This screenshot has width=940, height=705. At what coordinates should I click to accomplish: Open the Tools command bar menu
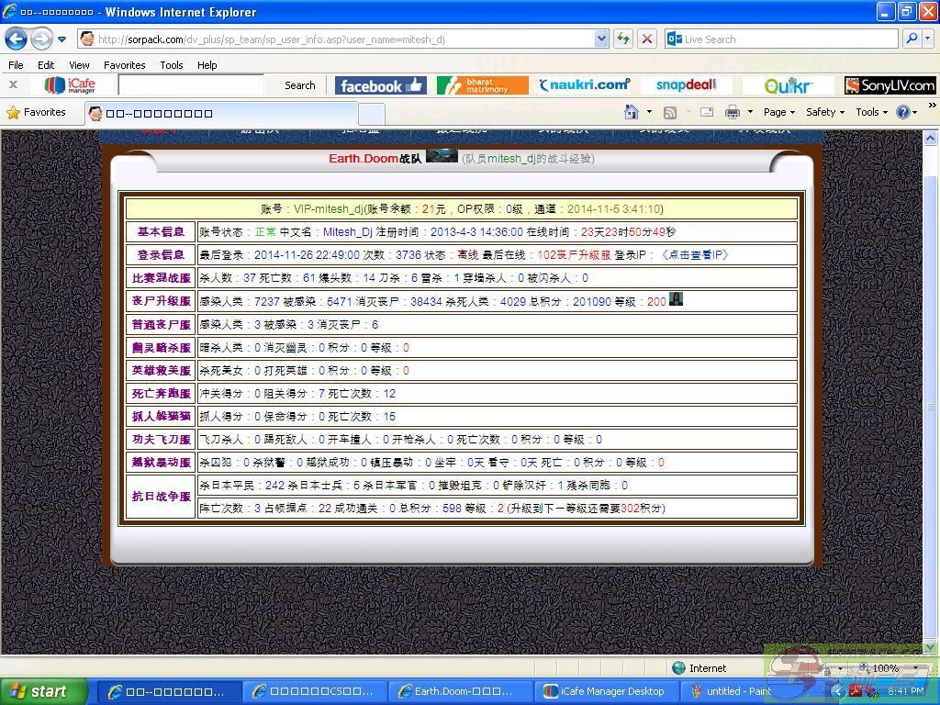pos(871,112)
